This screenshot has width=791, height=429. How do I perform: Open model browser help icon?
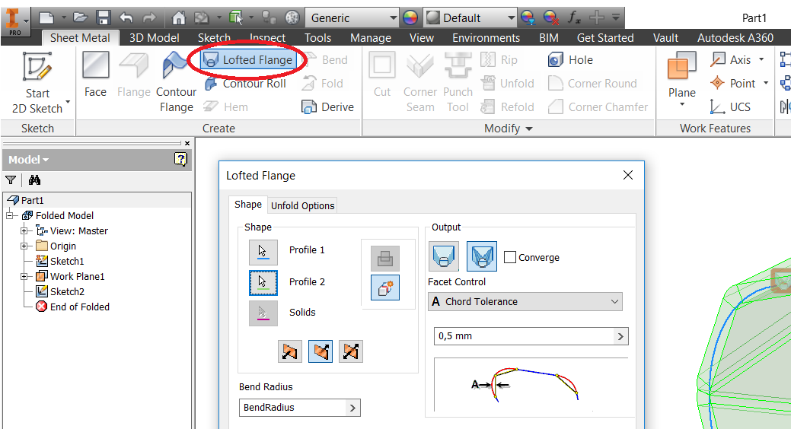click(180, 159)
